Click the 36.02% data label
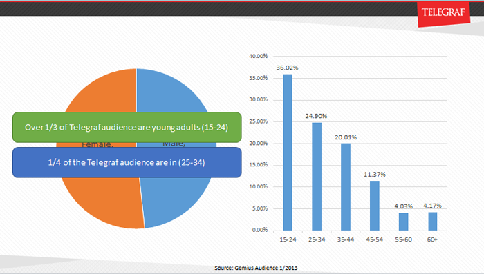 [287, 68]
